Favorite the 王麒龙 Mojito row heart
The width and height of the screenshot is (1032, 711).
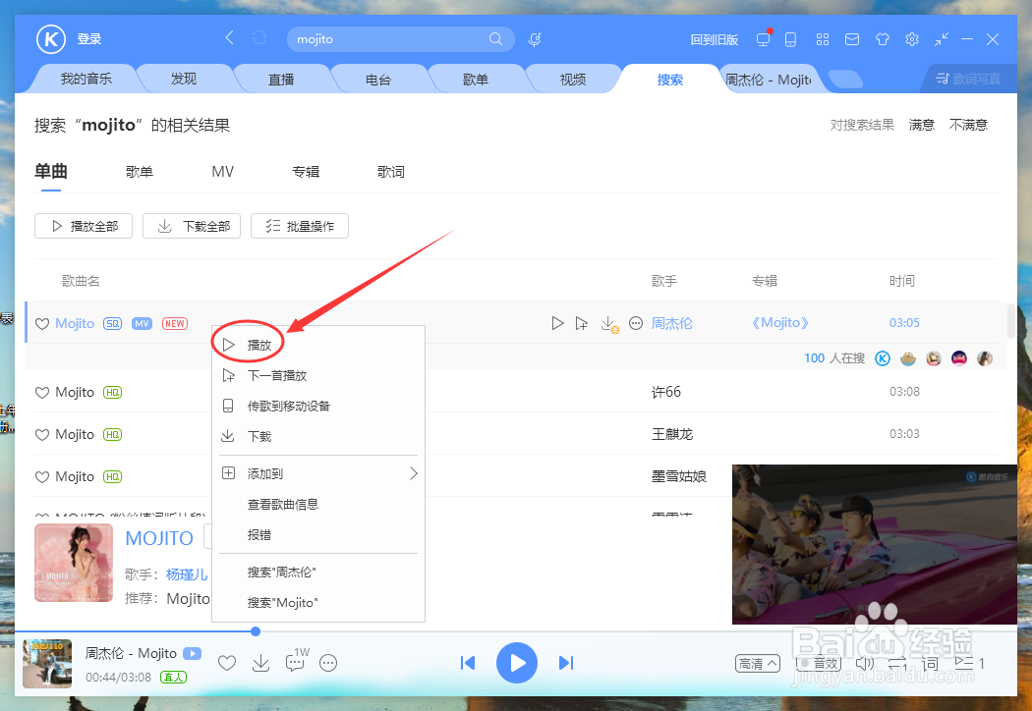pyautogui.click(x=42, y=435)
